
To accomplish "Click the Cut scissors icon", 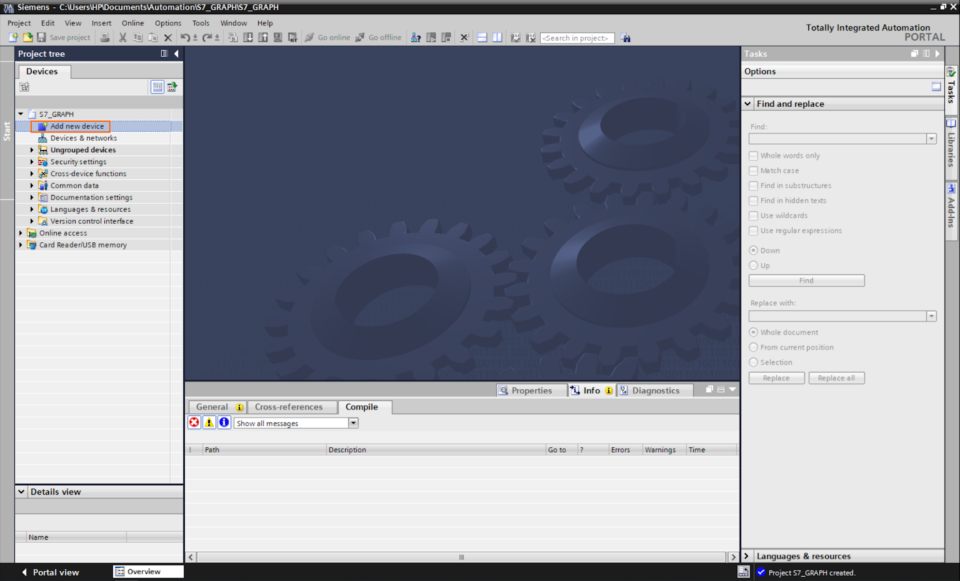I will (x=122, y=37).
